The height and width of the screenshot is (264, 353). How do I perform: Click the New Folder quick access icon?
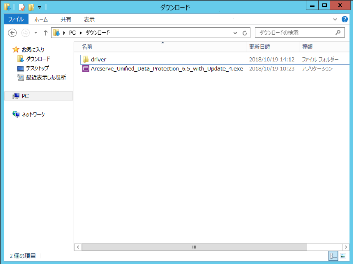coord(31,7)
